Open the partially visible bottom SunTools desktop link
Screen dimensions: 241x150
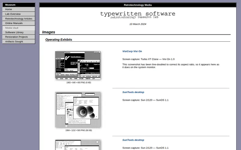133,140
